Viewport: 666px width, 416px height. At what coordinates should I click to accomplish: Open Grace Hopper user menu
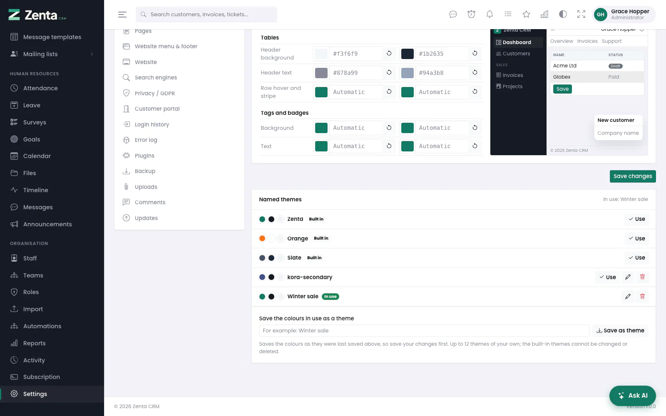[x=624, y=15]
